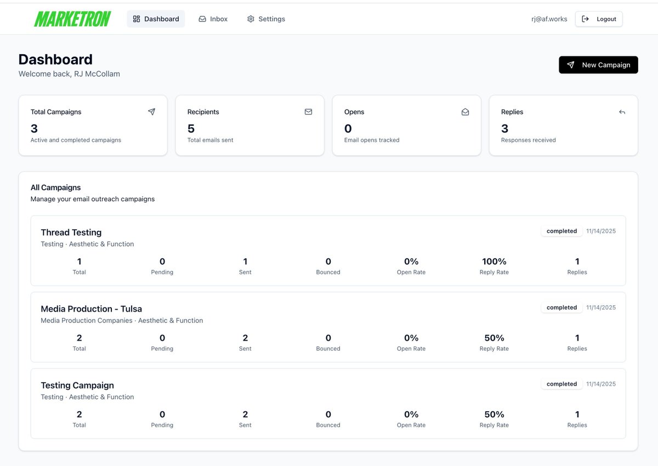Click the Marketron logo
Viewport: 658px width, 466px height.
click(72, 19)
